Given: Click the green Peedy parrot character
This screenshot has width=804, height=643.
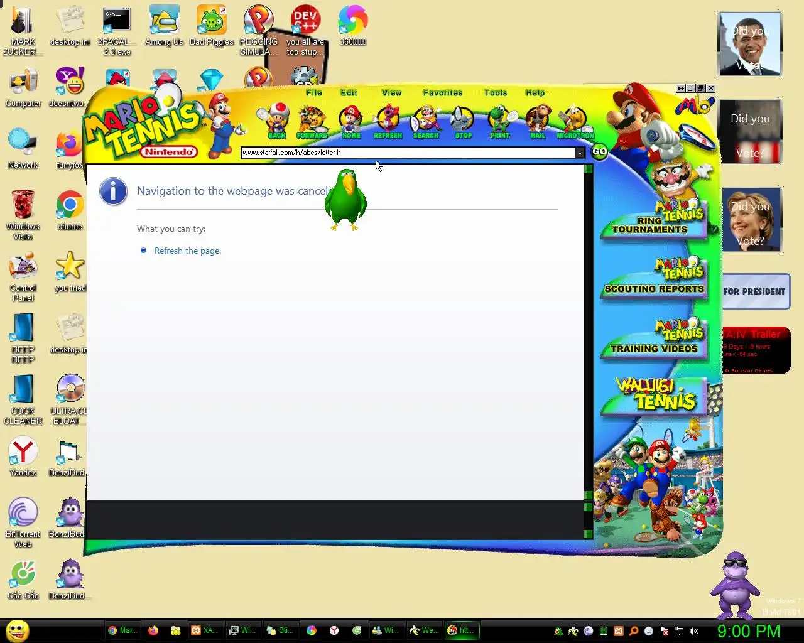Looking at the screenshot, I should [345, 200].
